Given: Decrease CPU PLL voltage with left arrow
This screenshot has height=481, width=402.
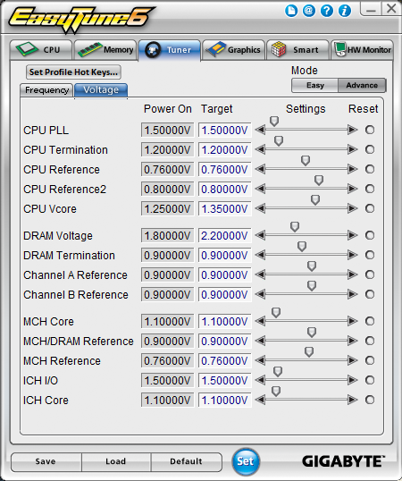Looking at the screenshot, I should (261, 130).
